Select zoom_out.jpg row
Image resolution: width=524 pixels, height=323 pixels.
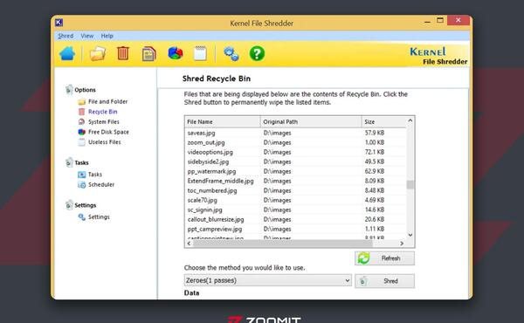tap(296, 142)
